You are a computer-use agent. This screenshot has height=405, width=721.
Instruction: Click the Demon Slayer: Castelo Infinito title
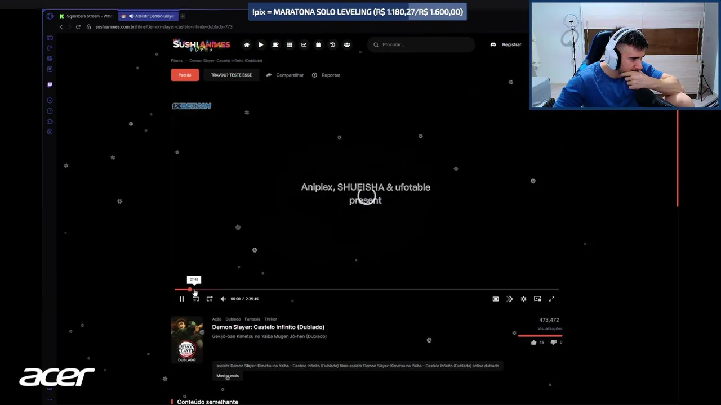[x=268, y=327]
